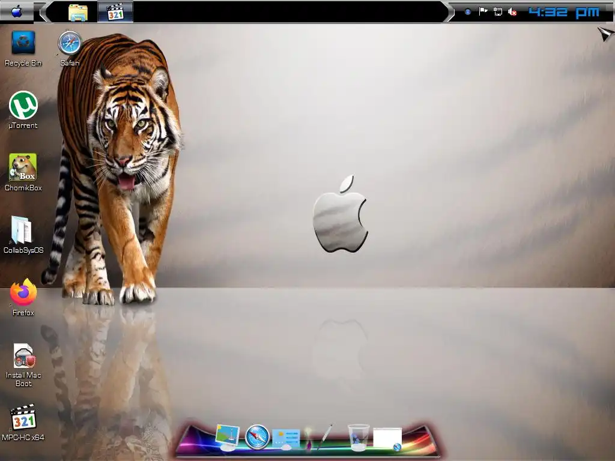Image resolution: width=615 pixels, height=461 pixels.
Task: Select the "Recycle Bin" label text
Action: (x=23, y=63)
